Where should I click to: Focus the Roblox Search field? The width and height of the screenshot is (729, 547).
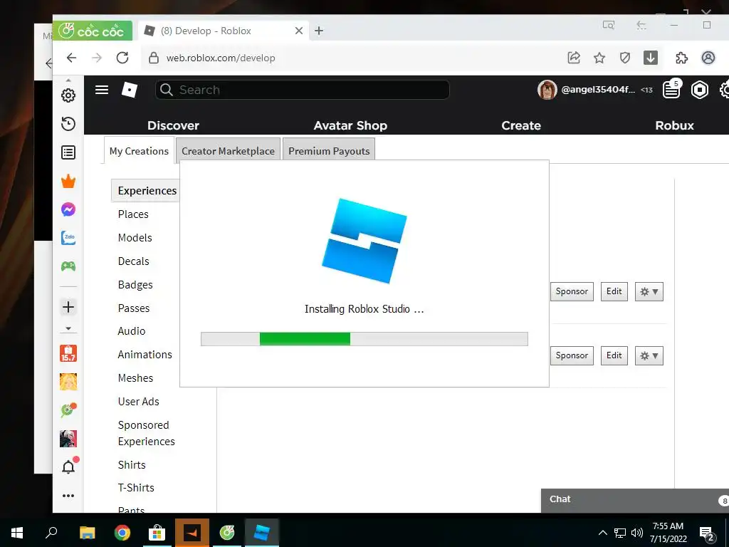click(303, 90)
